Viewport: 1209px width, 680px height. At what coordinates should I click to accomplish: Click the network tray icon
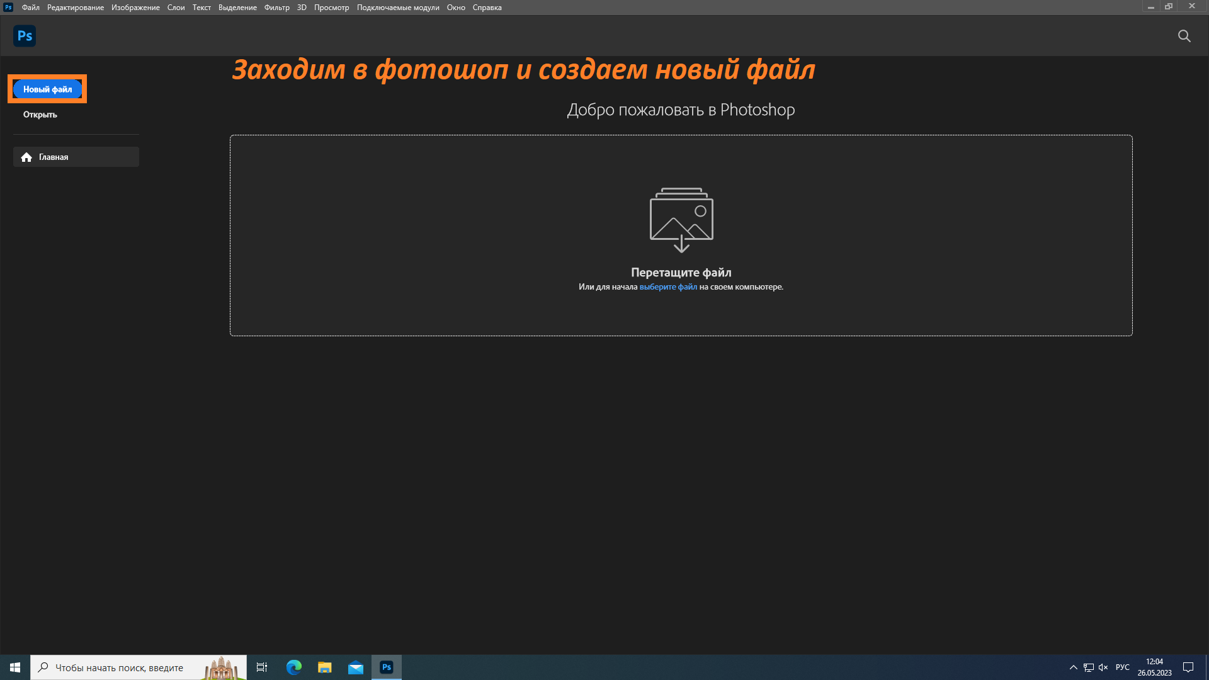[1088, 667]
